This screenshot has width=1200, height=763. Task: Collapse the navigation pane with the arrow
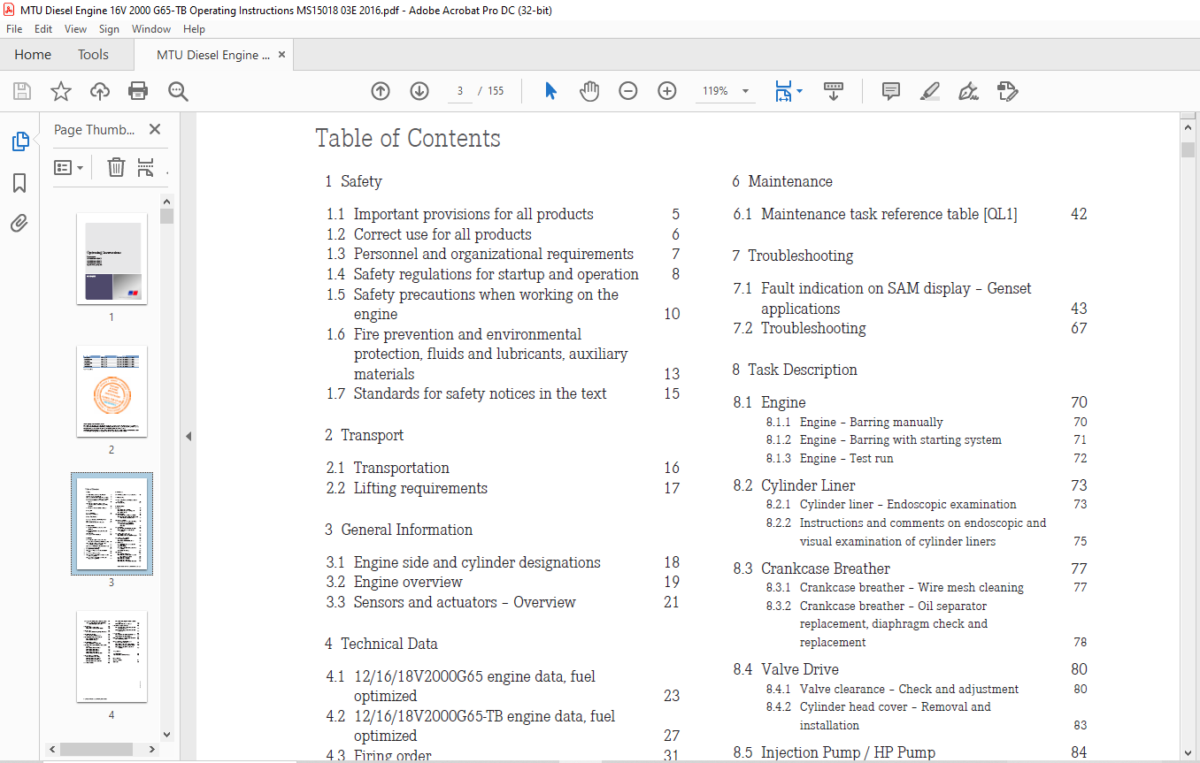coord(188,436)
